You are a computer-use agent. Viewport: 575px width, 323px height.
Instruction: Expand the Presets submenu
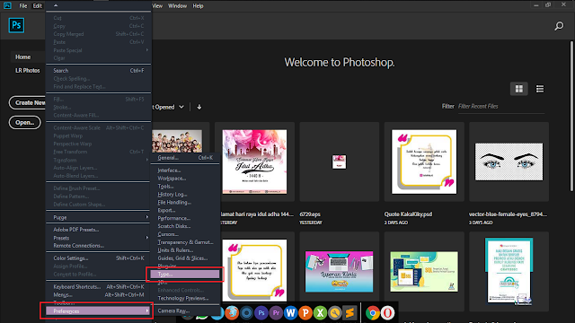[99, 238]
